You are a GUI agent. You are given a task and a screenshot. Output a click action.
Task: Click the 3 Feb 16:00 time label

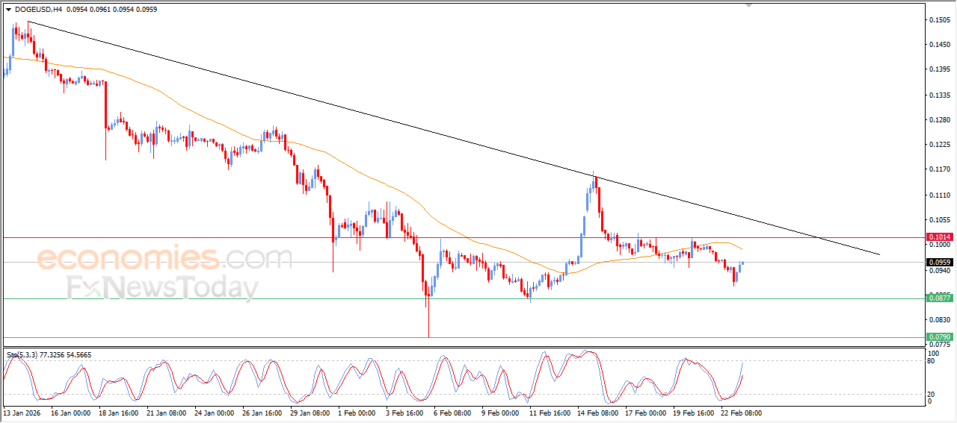pos(404,413)
